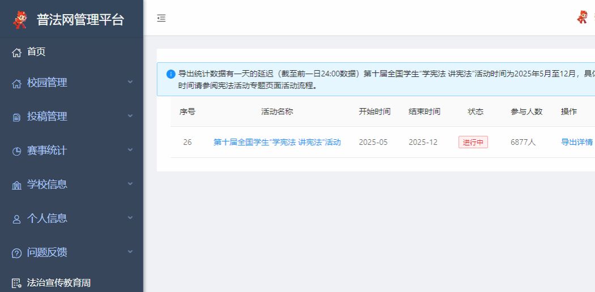Expand the 投稿管理 chevron arrow
The height and width of the screenshot is (292, 595).
(x=130, y=116)
